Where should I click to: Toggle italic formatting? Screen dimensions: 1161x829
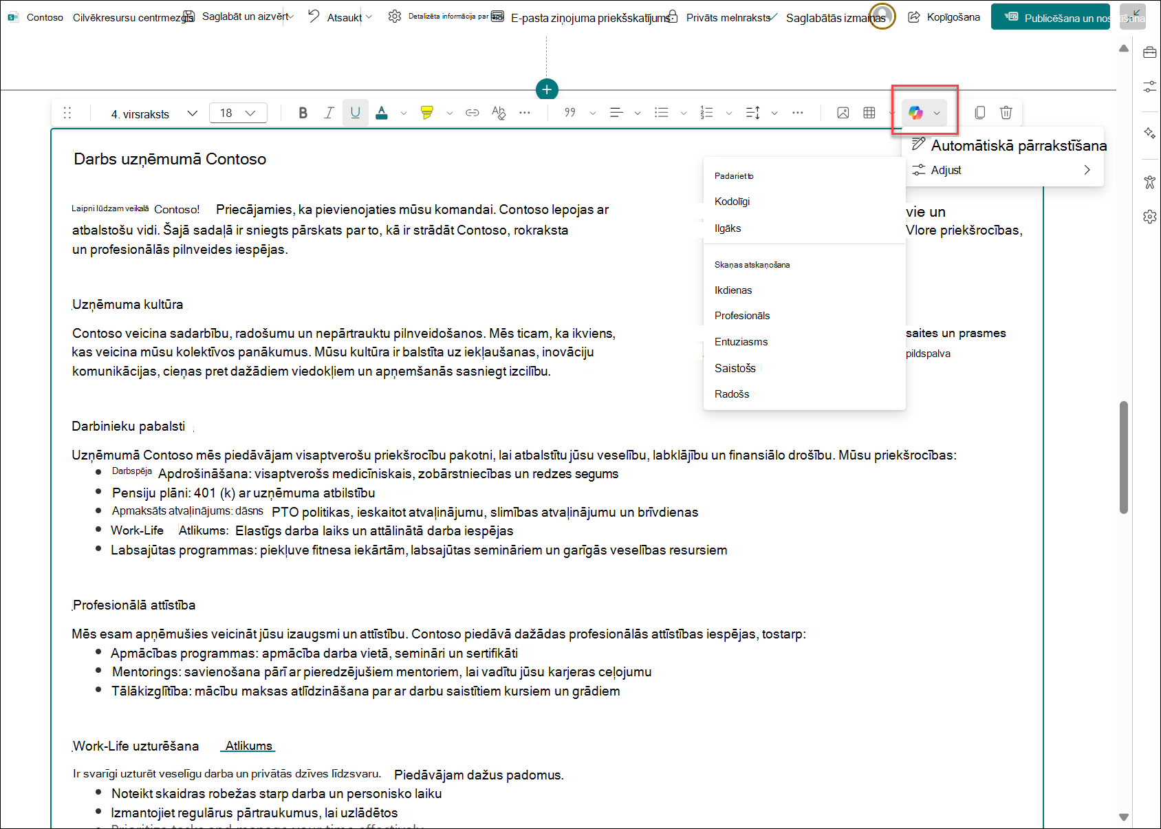pos(329,113)
